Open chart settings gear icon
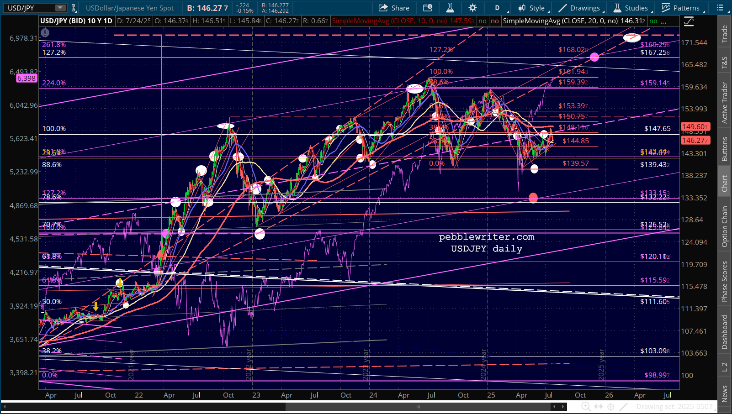Viewport: 732px width, 414px height. coord(472,8)
